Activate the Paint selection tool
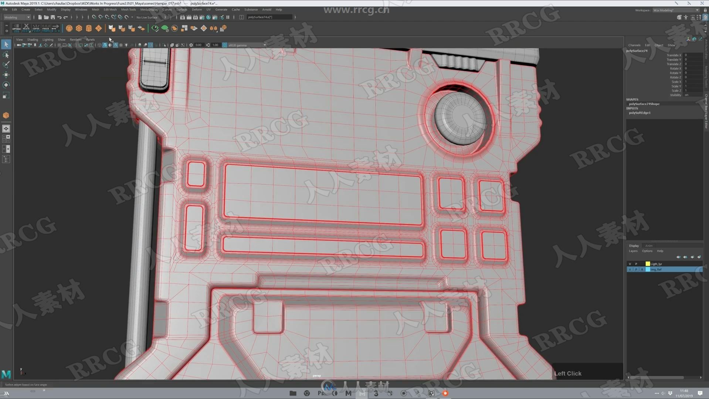709x399 pixels. click(x=6, y=65)
